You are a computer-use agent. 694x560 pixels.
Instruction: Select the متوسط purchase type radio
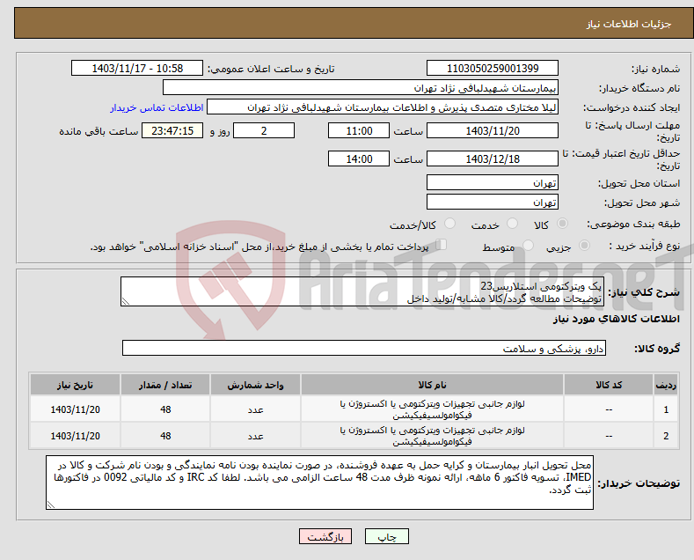click(528, 245)
